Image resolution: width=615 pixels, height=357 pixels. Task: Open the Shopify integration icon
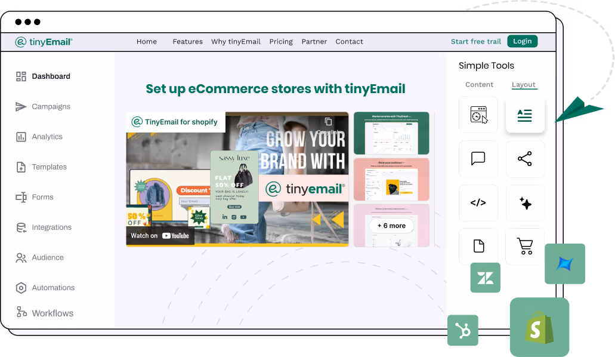[x=539, y=328]
